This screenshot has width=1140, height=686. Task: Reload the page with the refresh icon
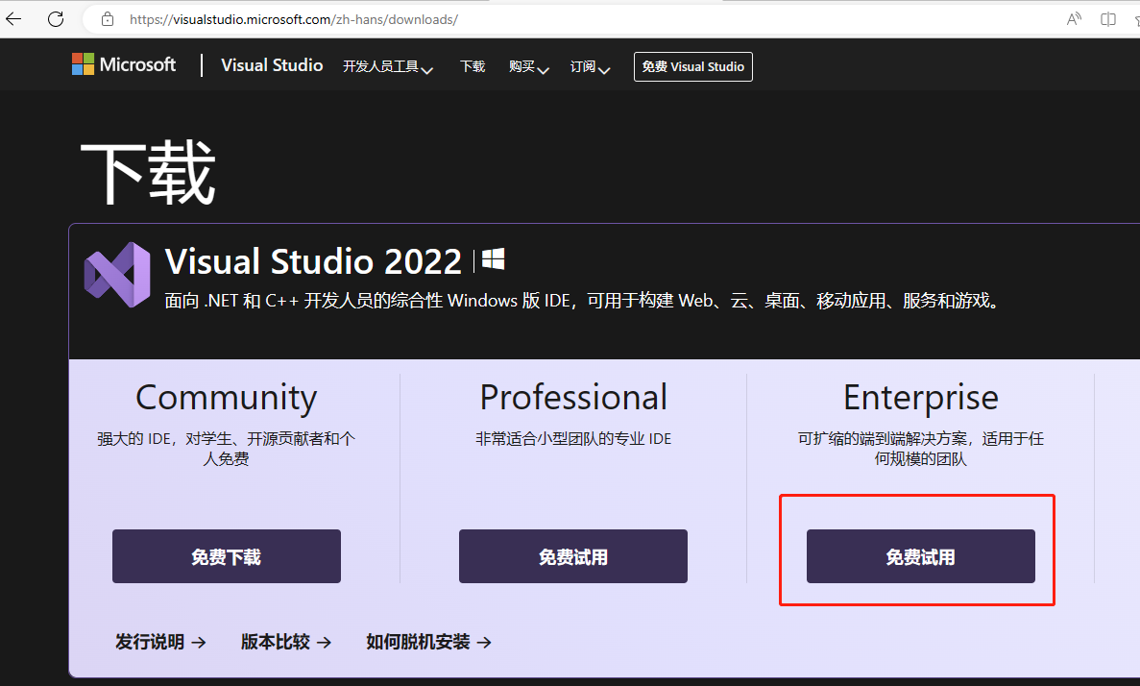(x=56, y=19)
